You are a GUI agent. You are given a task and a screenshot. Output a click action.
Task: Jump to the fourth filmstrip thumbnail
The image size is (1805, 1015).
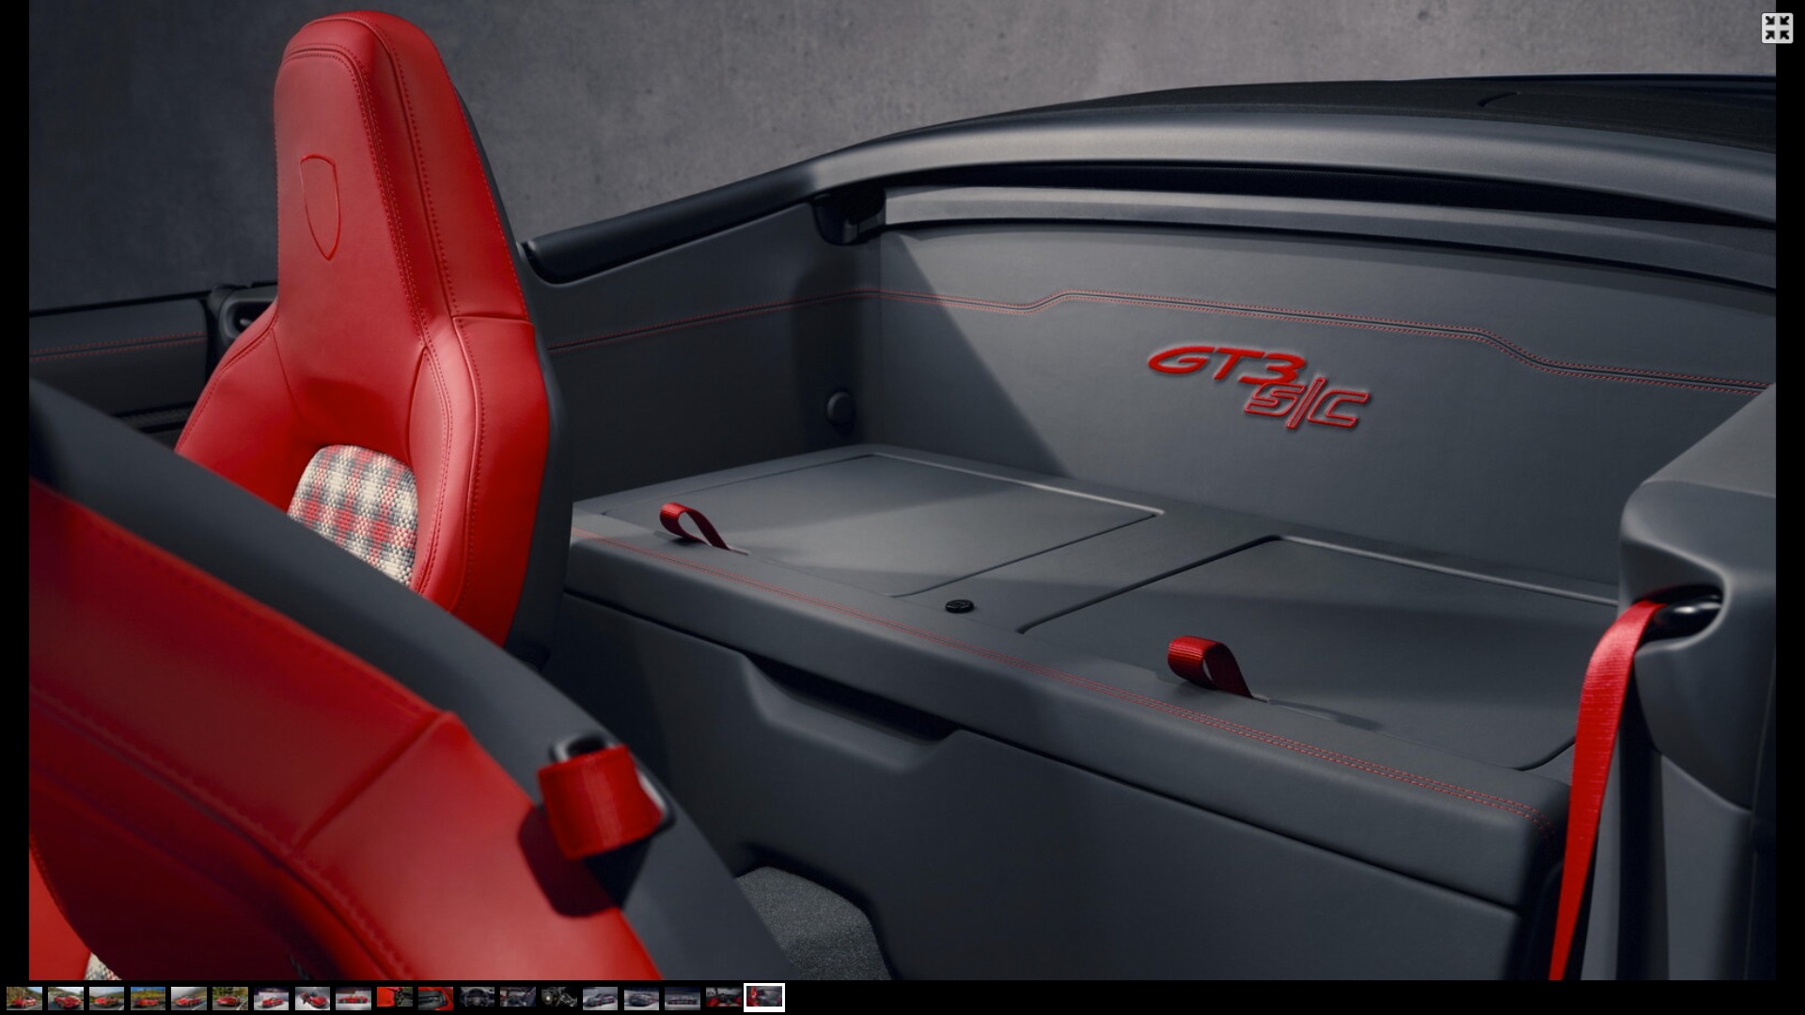tap(148, 998)
